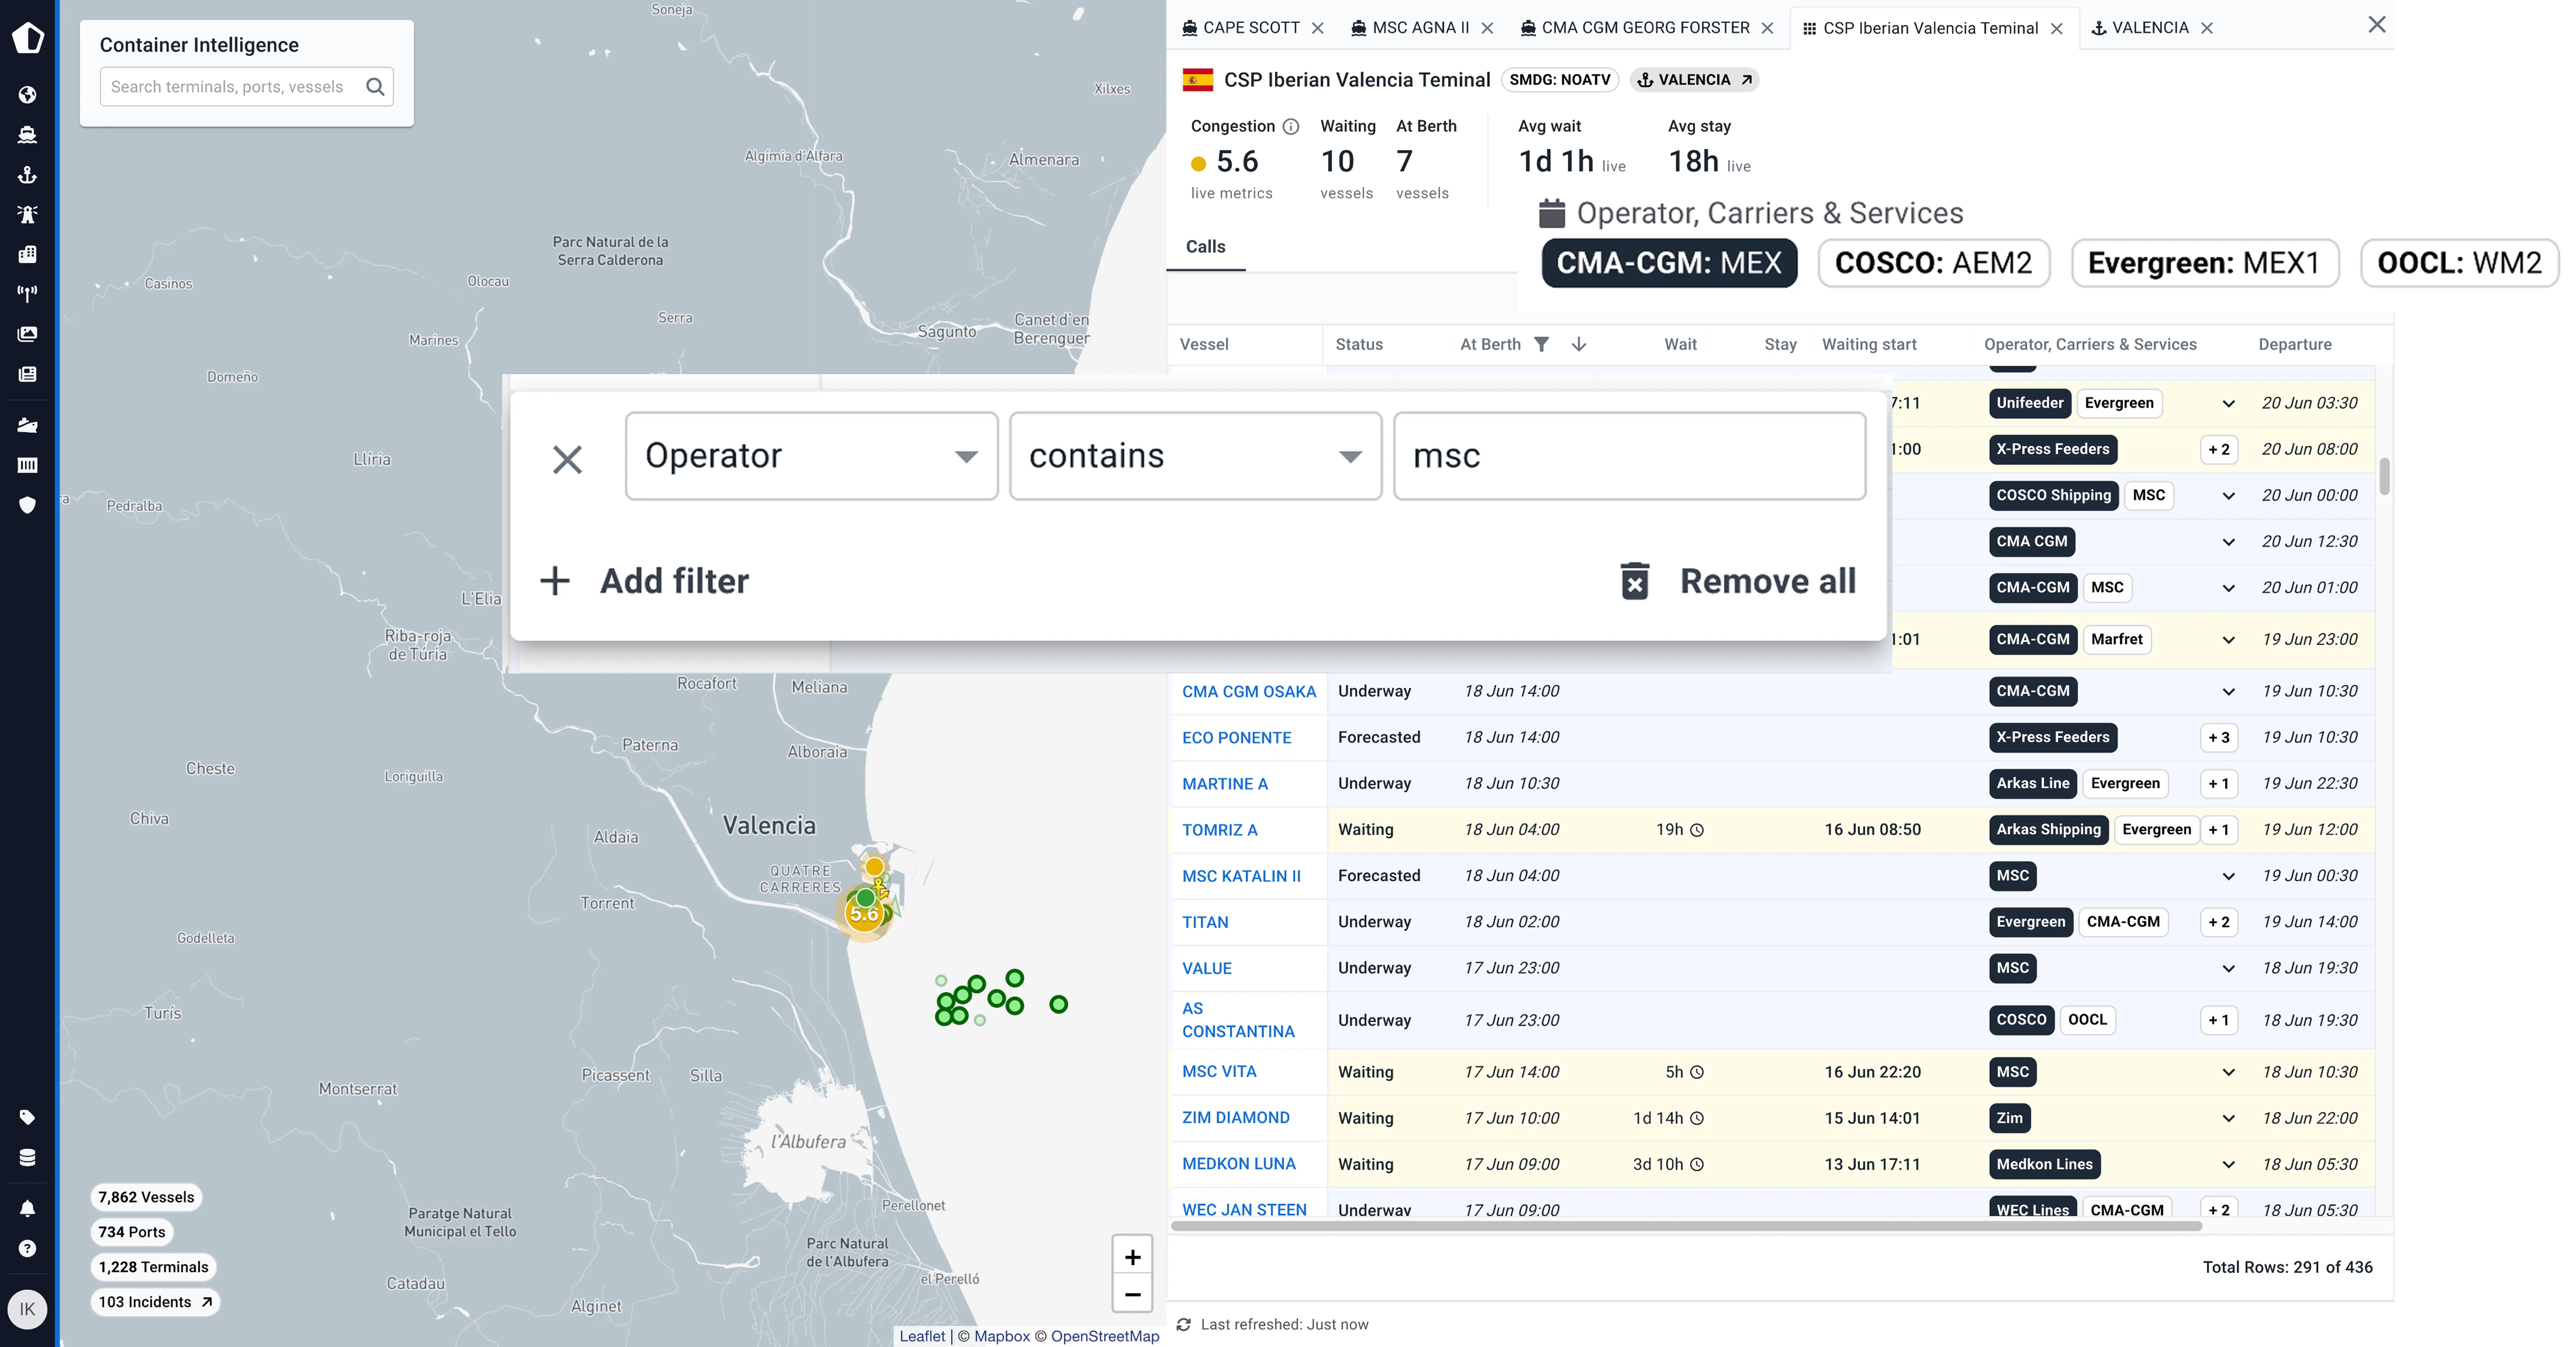2576x1347 pixels.
Task: Open the buildings icon in sidebar
Action: tap(27, 254)
